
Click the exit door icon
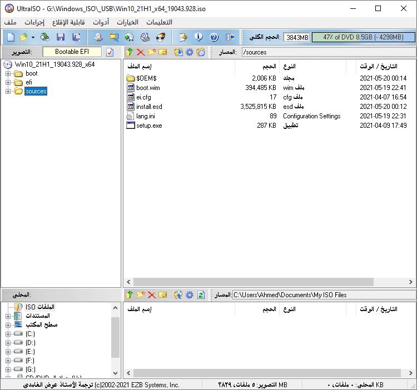click(x=230, y=37)
